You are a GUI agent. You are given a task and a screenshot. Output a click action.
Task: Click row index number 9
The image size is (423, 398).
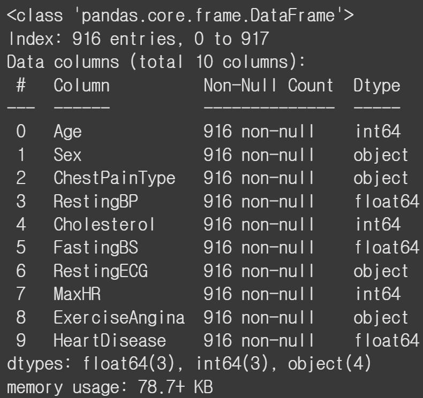pos(21,340)
